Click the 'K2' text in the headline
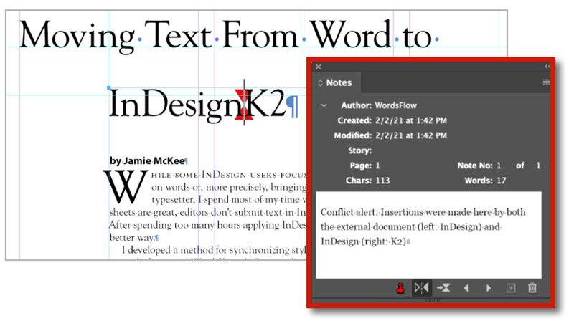Screen dimensions: 574x326 pos(265,104)
